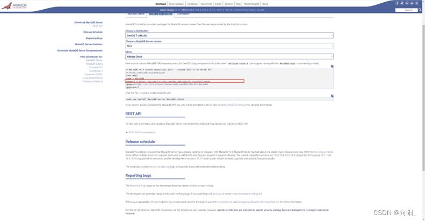Image resolution: width=425 pixels, height=221 pixels.
Task: Click the Reporting bugs section heading
Action: 138,175
